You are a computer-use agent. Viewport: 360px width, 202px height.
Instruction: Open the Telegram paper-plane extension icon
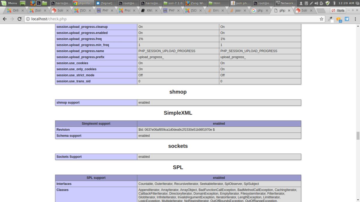347,19
